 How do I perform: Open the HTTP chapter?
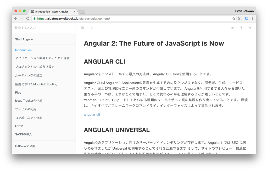click(19, 126)
